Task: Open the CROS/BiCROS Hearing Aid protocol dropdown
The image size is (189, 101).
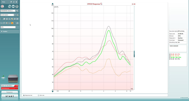Action: click(8, 11)
